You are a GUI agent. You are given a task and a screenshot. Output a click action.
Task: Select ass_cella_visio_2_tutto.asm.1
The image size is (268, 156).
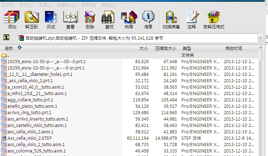pos(36,145)
